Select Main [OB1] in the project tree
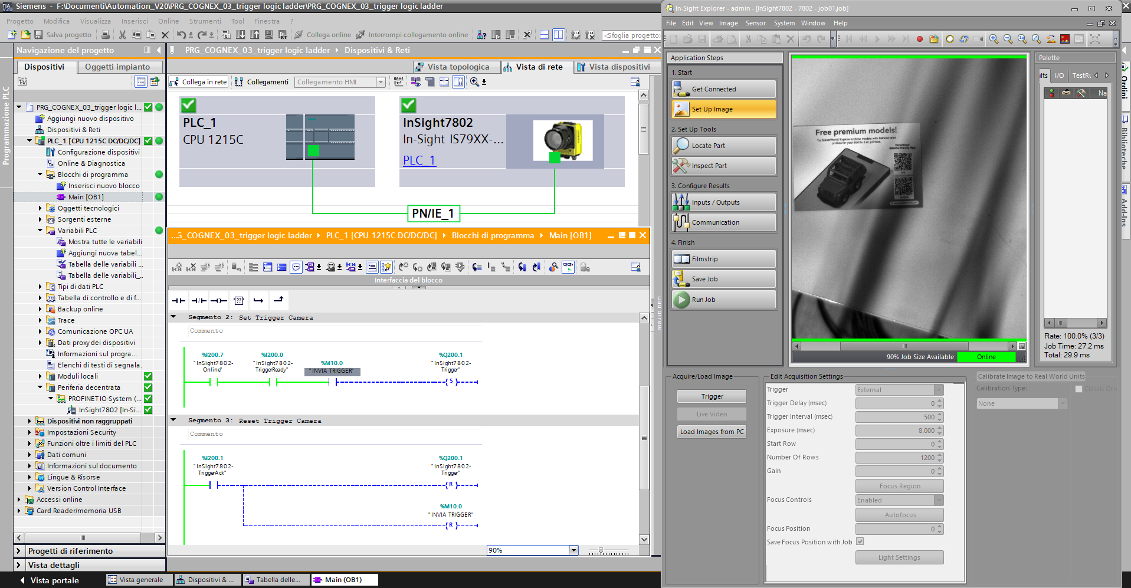Viewport: 1131px width, 588px height. (x=86, y=197)
